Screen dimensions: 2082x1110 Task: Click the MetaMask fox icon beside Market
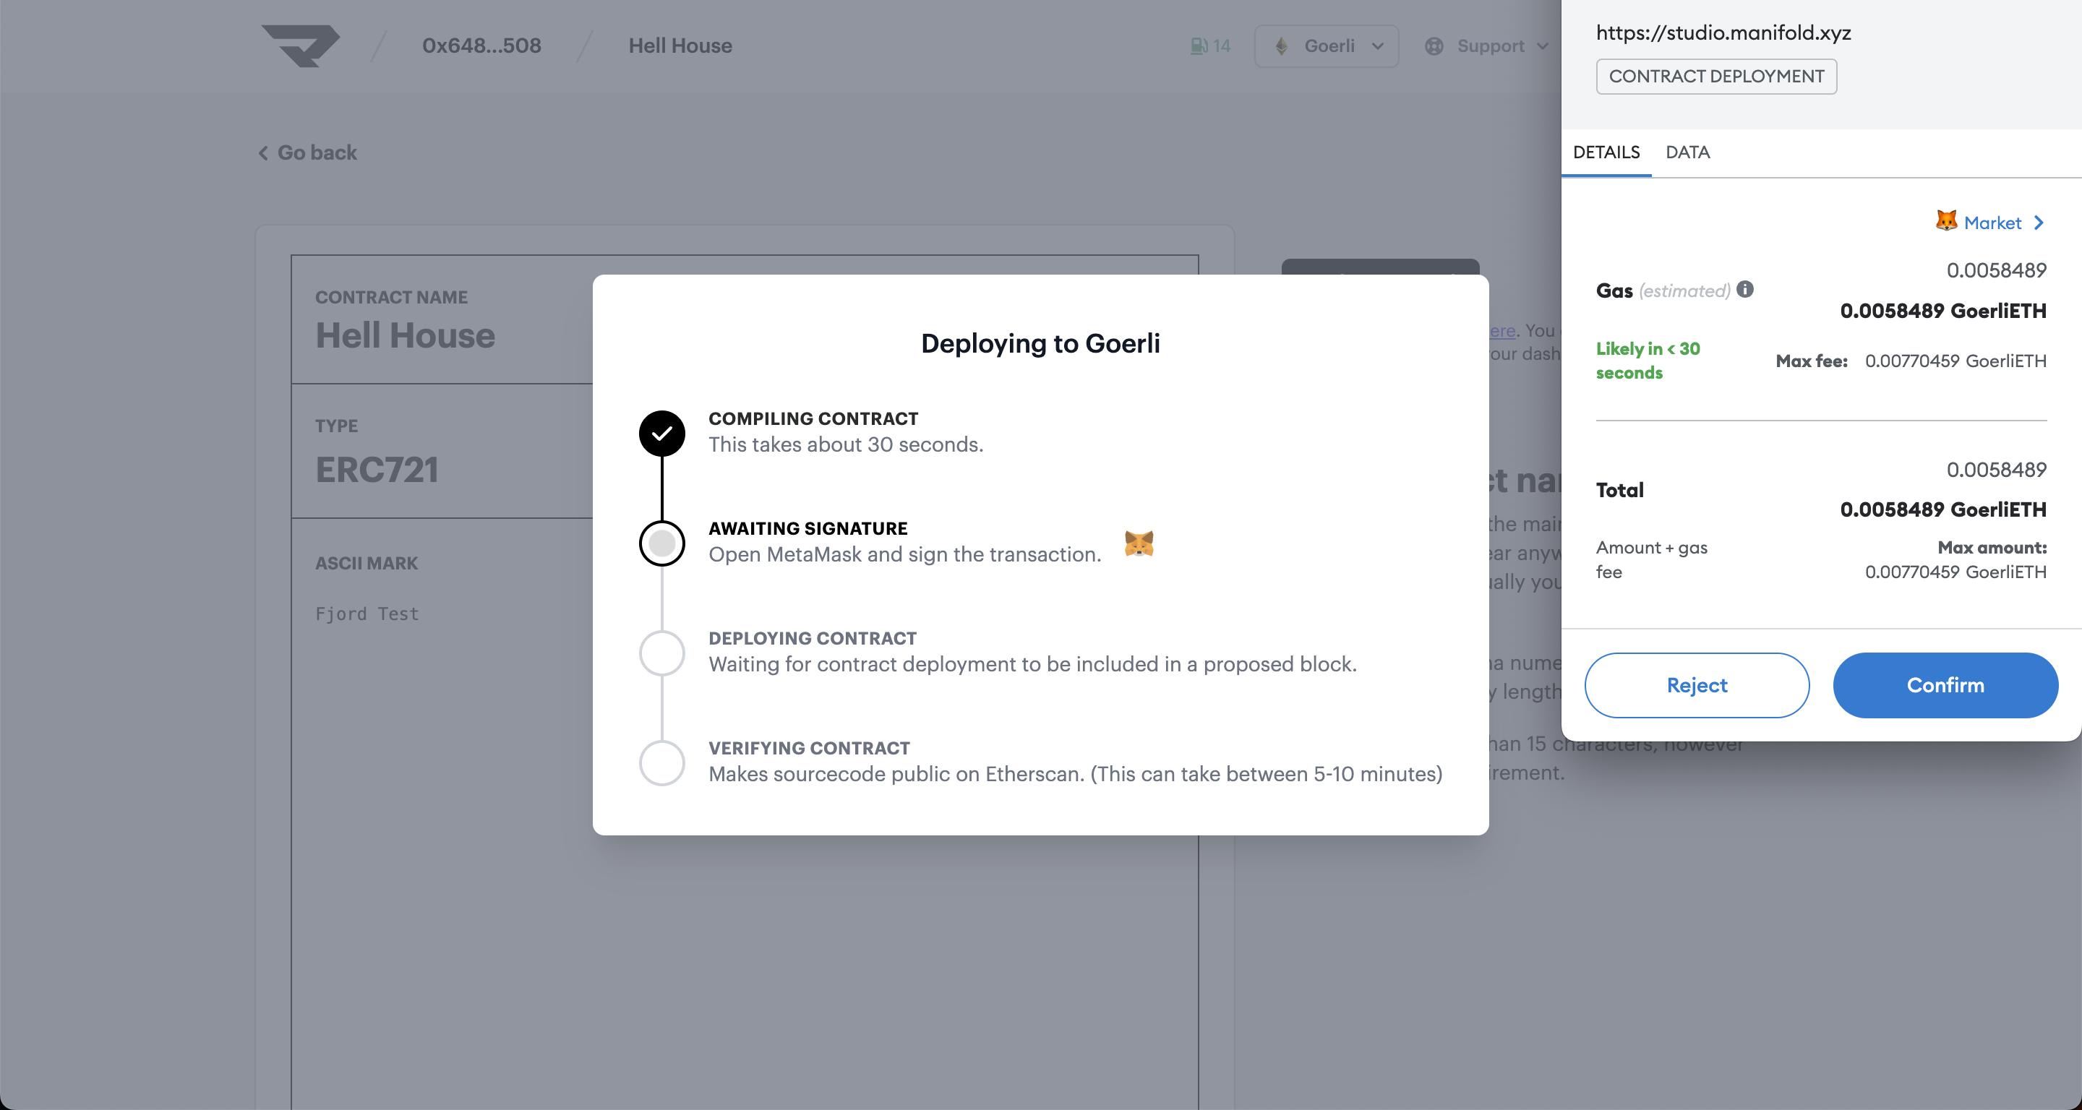click(1946, 220)
